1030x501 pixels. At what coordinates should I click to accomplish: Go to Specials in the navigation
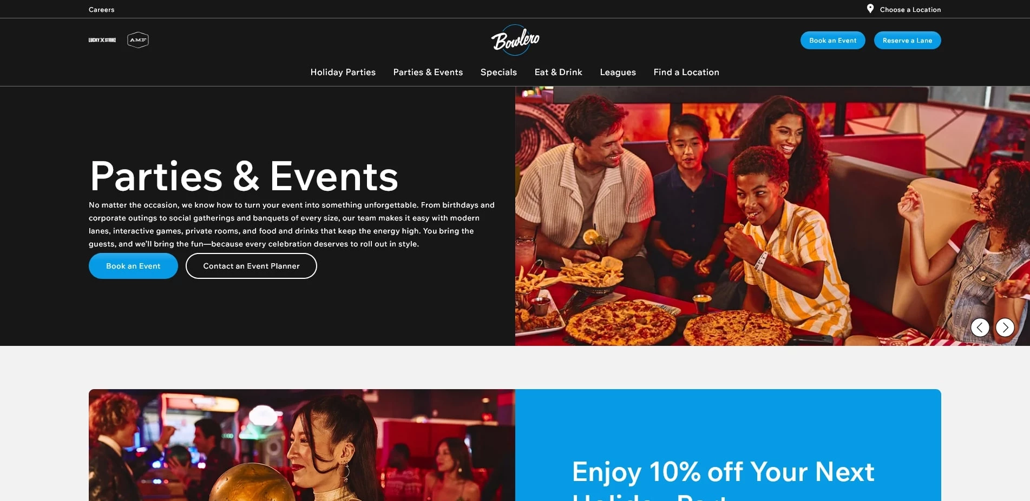click(498, 72)
